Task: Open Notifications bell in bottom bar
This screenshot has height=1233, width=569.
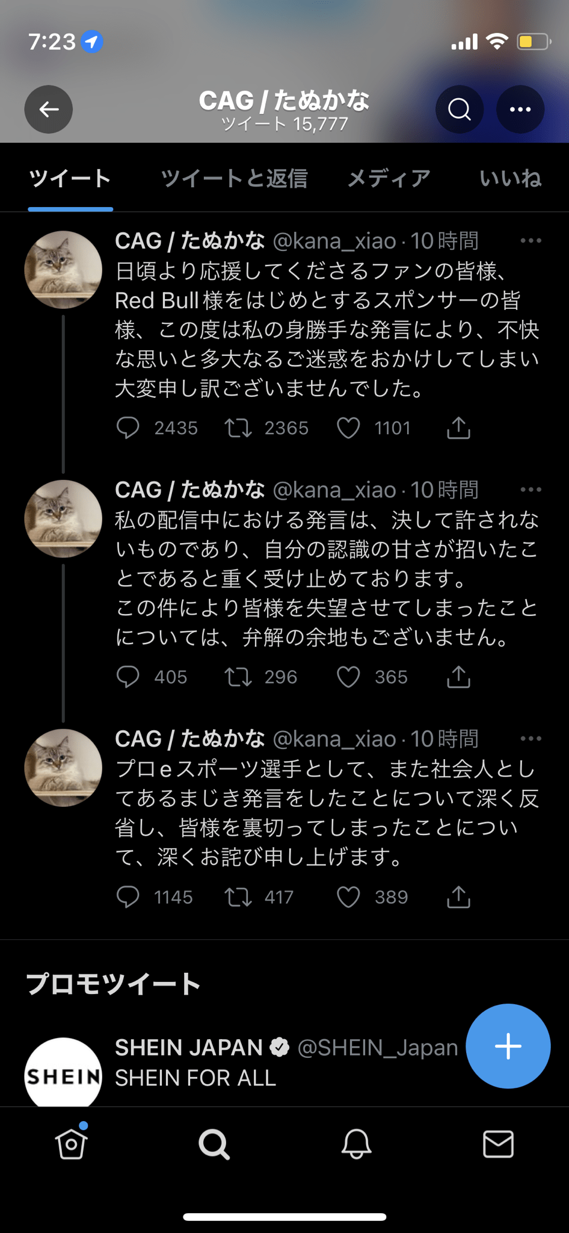Action: pos(356,1144)
